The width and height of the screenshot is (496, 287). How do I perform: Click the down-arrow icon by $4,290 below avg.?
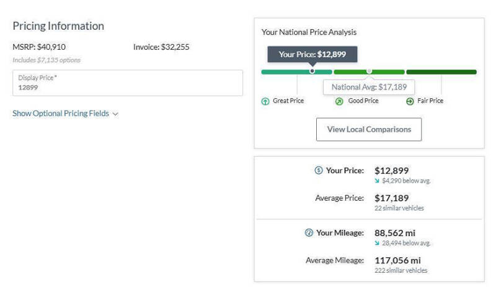pyautogui.click(x=377, y=181)
